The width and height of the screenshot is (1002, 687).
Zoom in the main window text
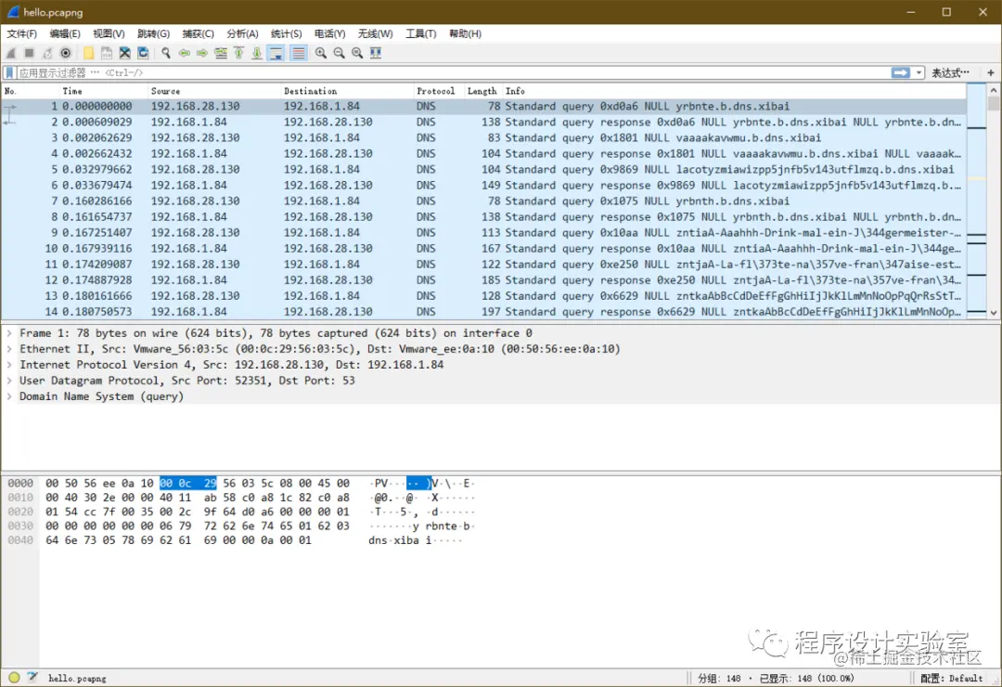tap(321, 53)
